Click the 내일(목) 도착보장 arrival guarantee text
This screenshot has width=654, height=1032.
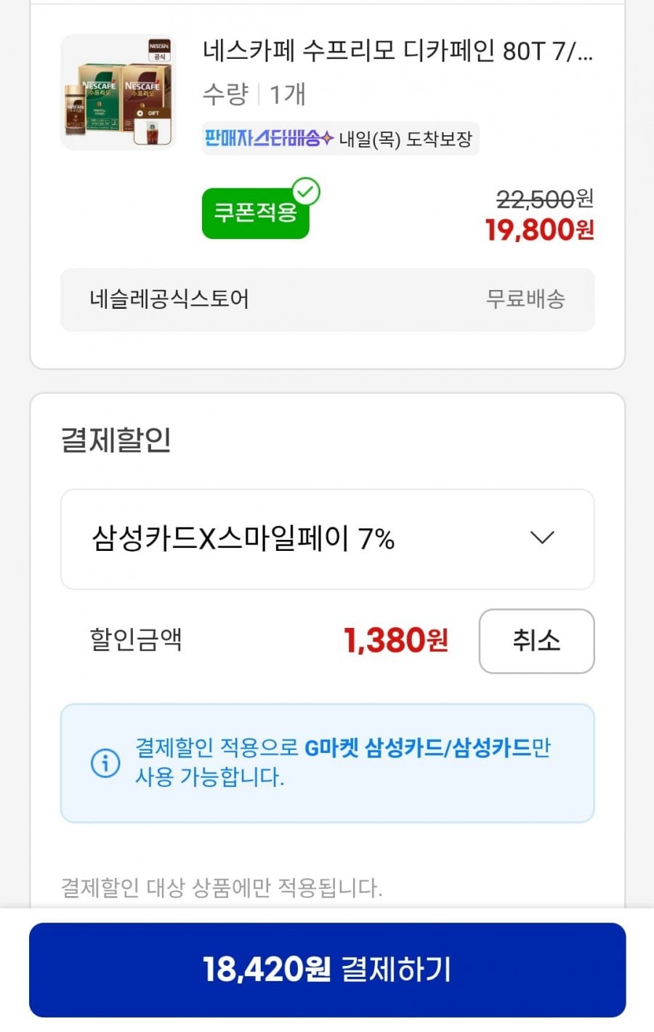point(405,139)
